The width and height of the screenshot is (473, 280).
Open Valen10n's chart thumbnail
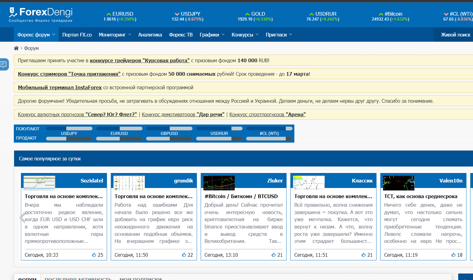pos(399,183)
